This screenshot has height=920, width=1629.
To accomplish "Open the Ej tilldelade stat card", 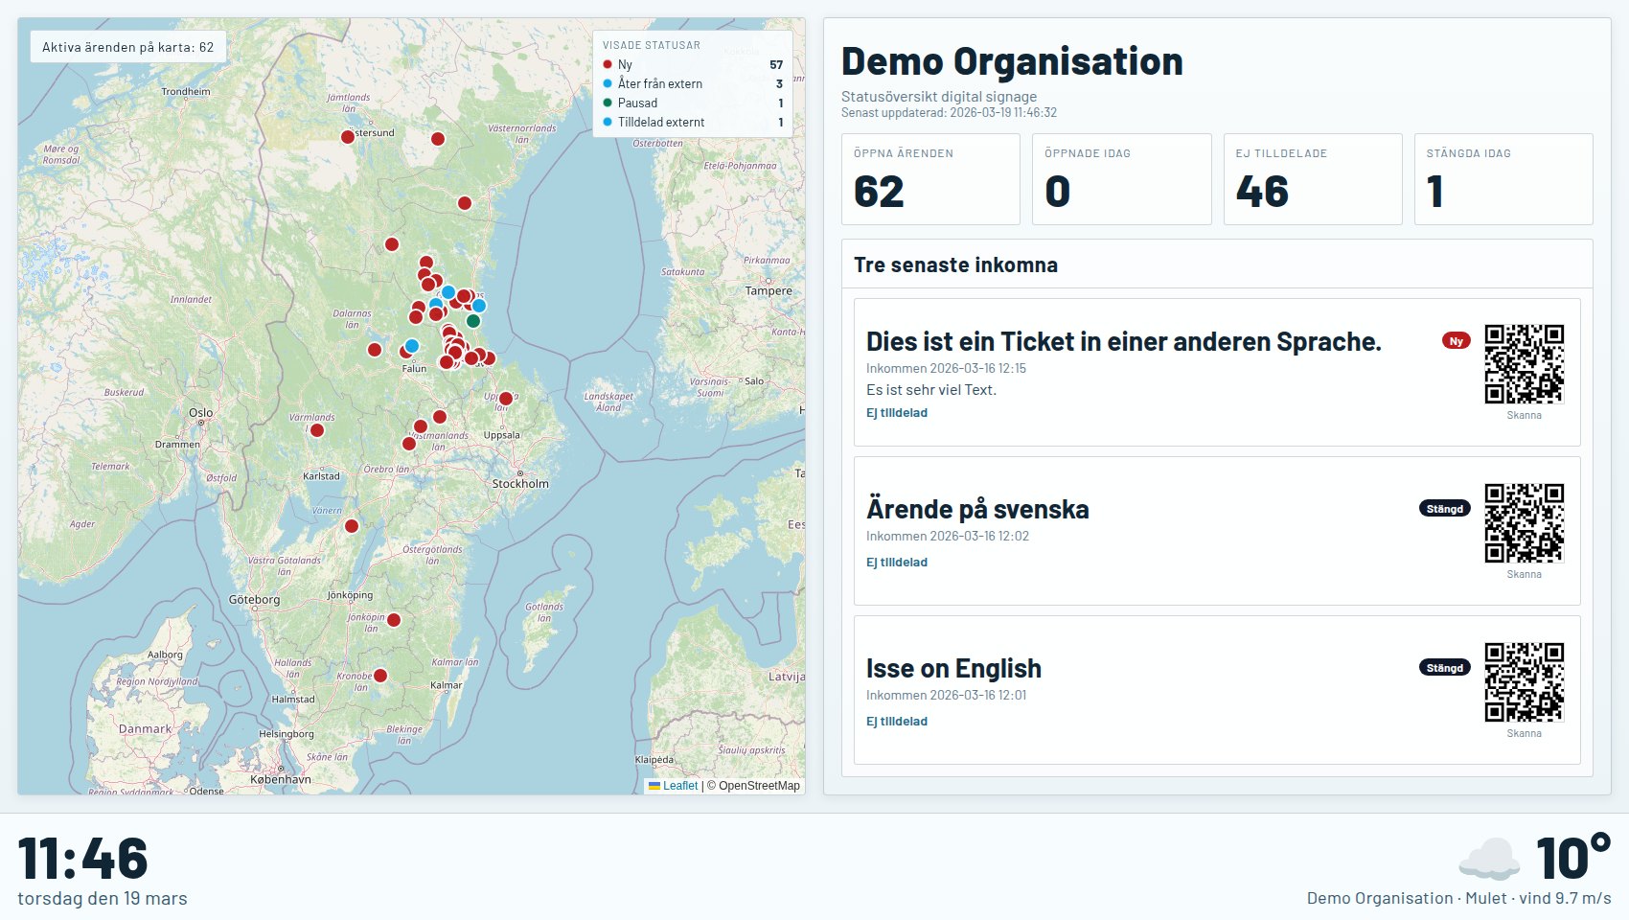I will (x=1313, y=179).
